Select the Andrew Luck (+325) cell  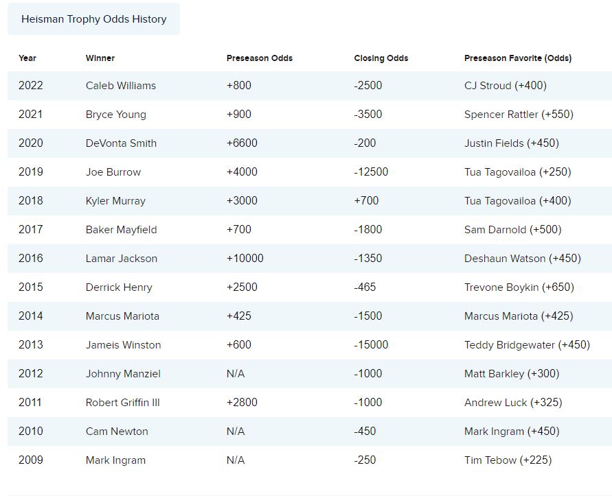[x=513, y=403]
